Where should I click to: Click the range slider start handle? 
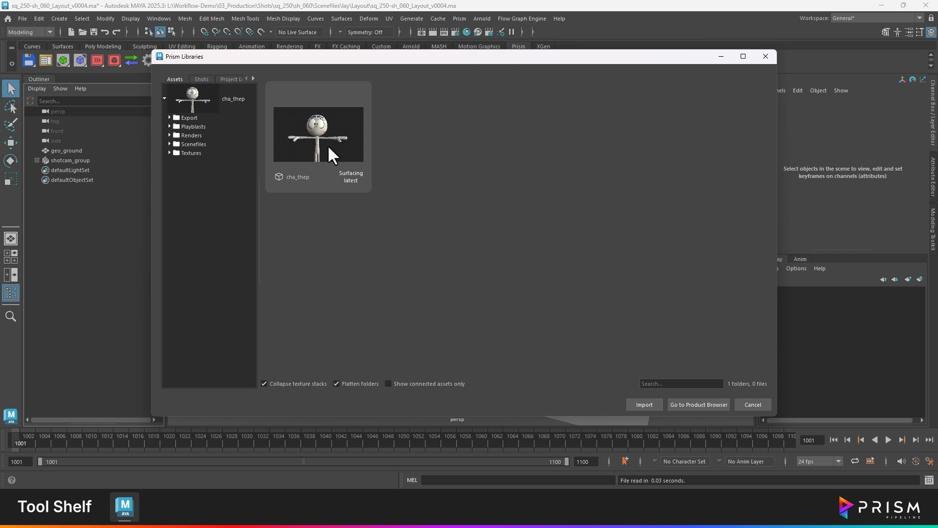(40, 462)
